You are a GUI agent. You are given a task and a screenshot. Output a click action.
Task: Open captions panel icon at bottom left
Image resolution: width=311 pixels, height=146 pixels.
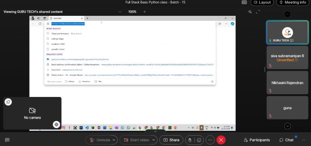[7, 140]
